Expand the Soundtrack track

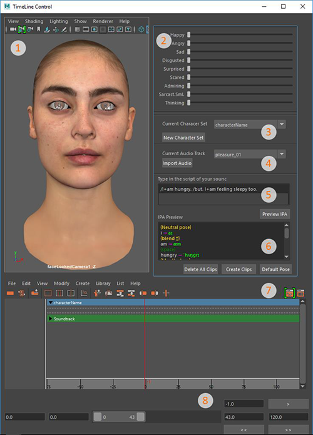tap(51, 319)
